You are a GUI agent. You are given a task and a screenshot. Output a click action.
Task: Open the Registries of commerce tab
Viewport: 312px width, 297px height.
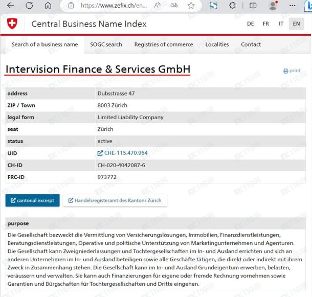(x=164, y=44)
